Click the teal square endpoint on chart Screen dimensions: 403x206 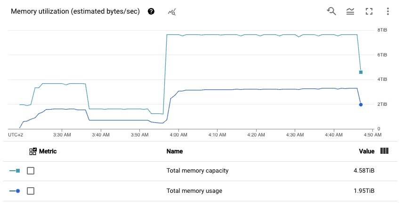pos(361,72)
